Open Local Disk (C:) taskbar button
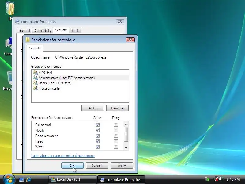This screenshot has height=184, width=245. pos(72,179)
